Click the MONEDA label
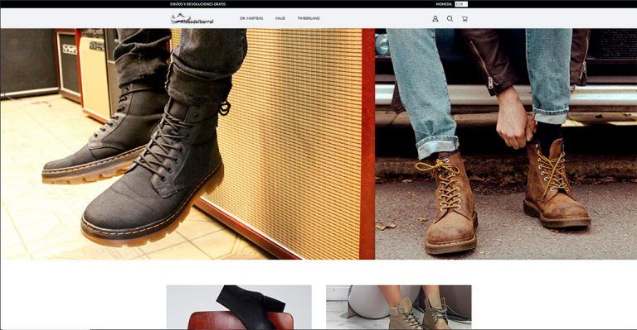The image size is (637, 330). (444, 4)
